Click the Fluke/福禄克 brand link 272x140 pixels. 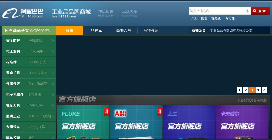point(38,84)
